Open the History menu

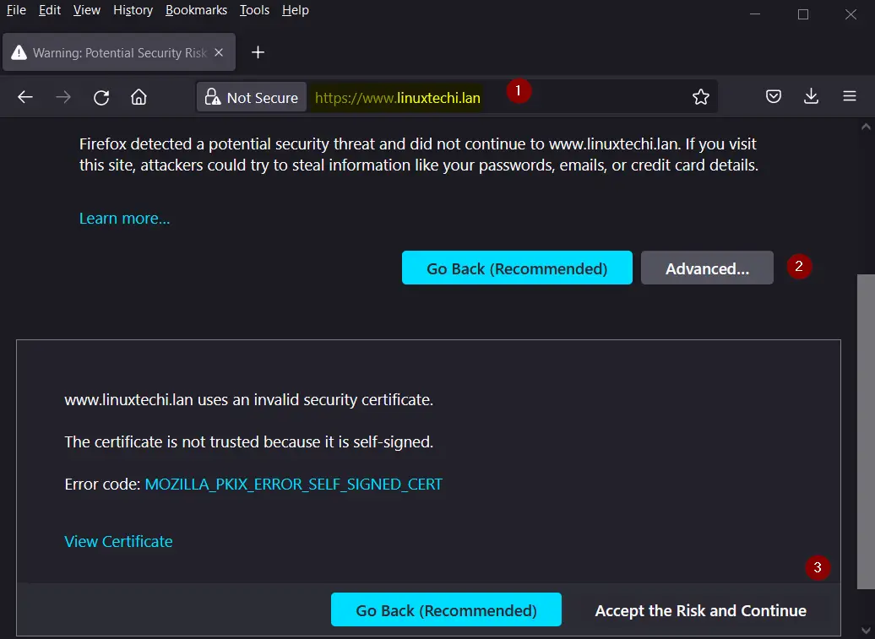133,10
